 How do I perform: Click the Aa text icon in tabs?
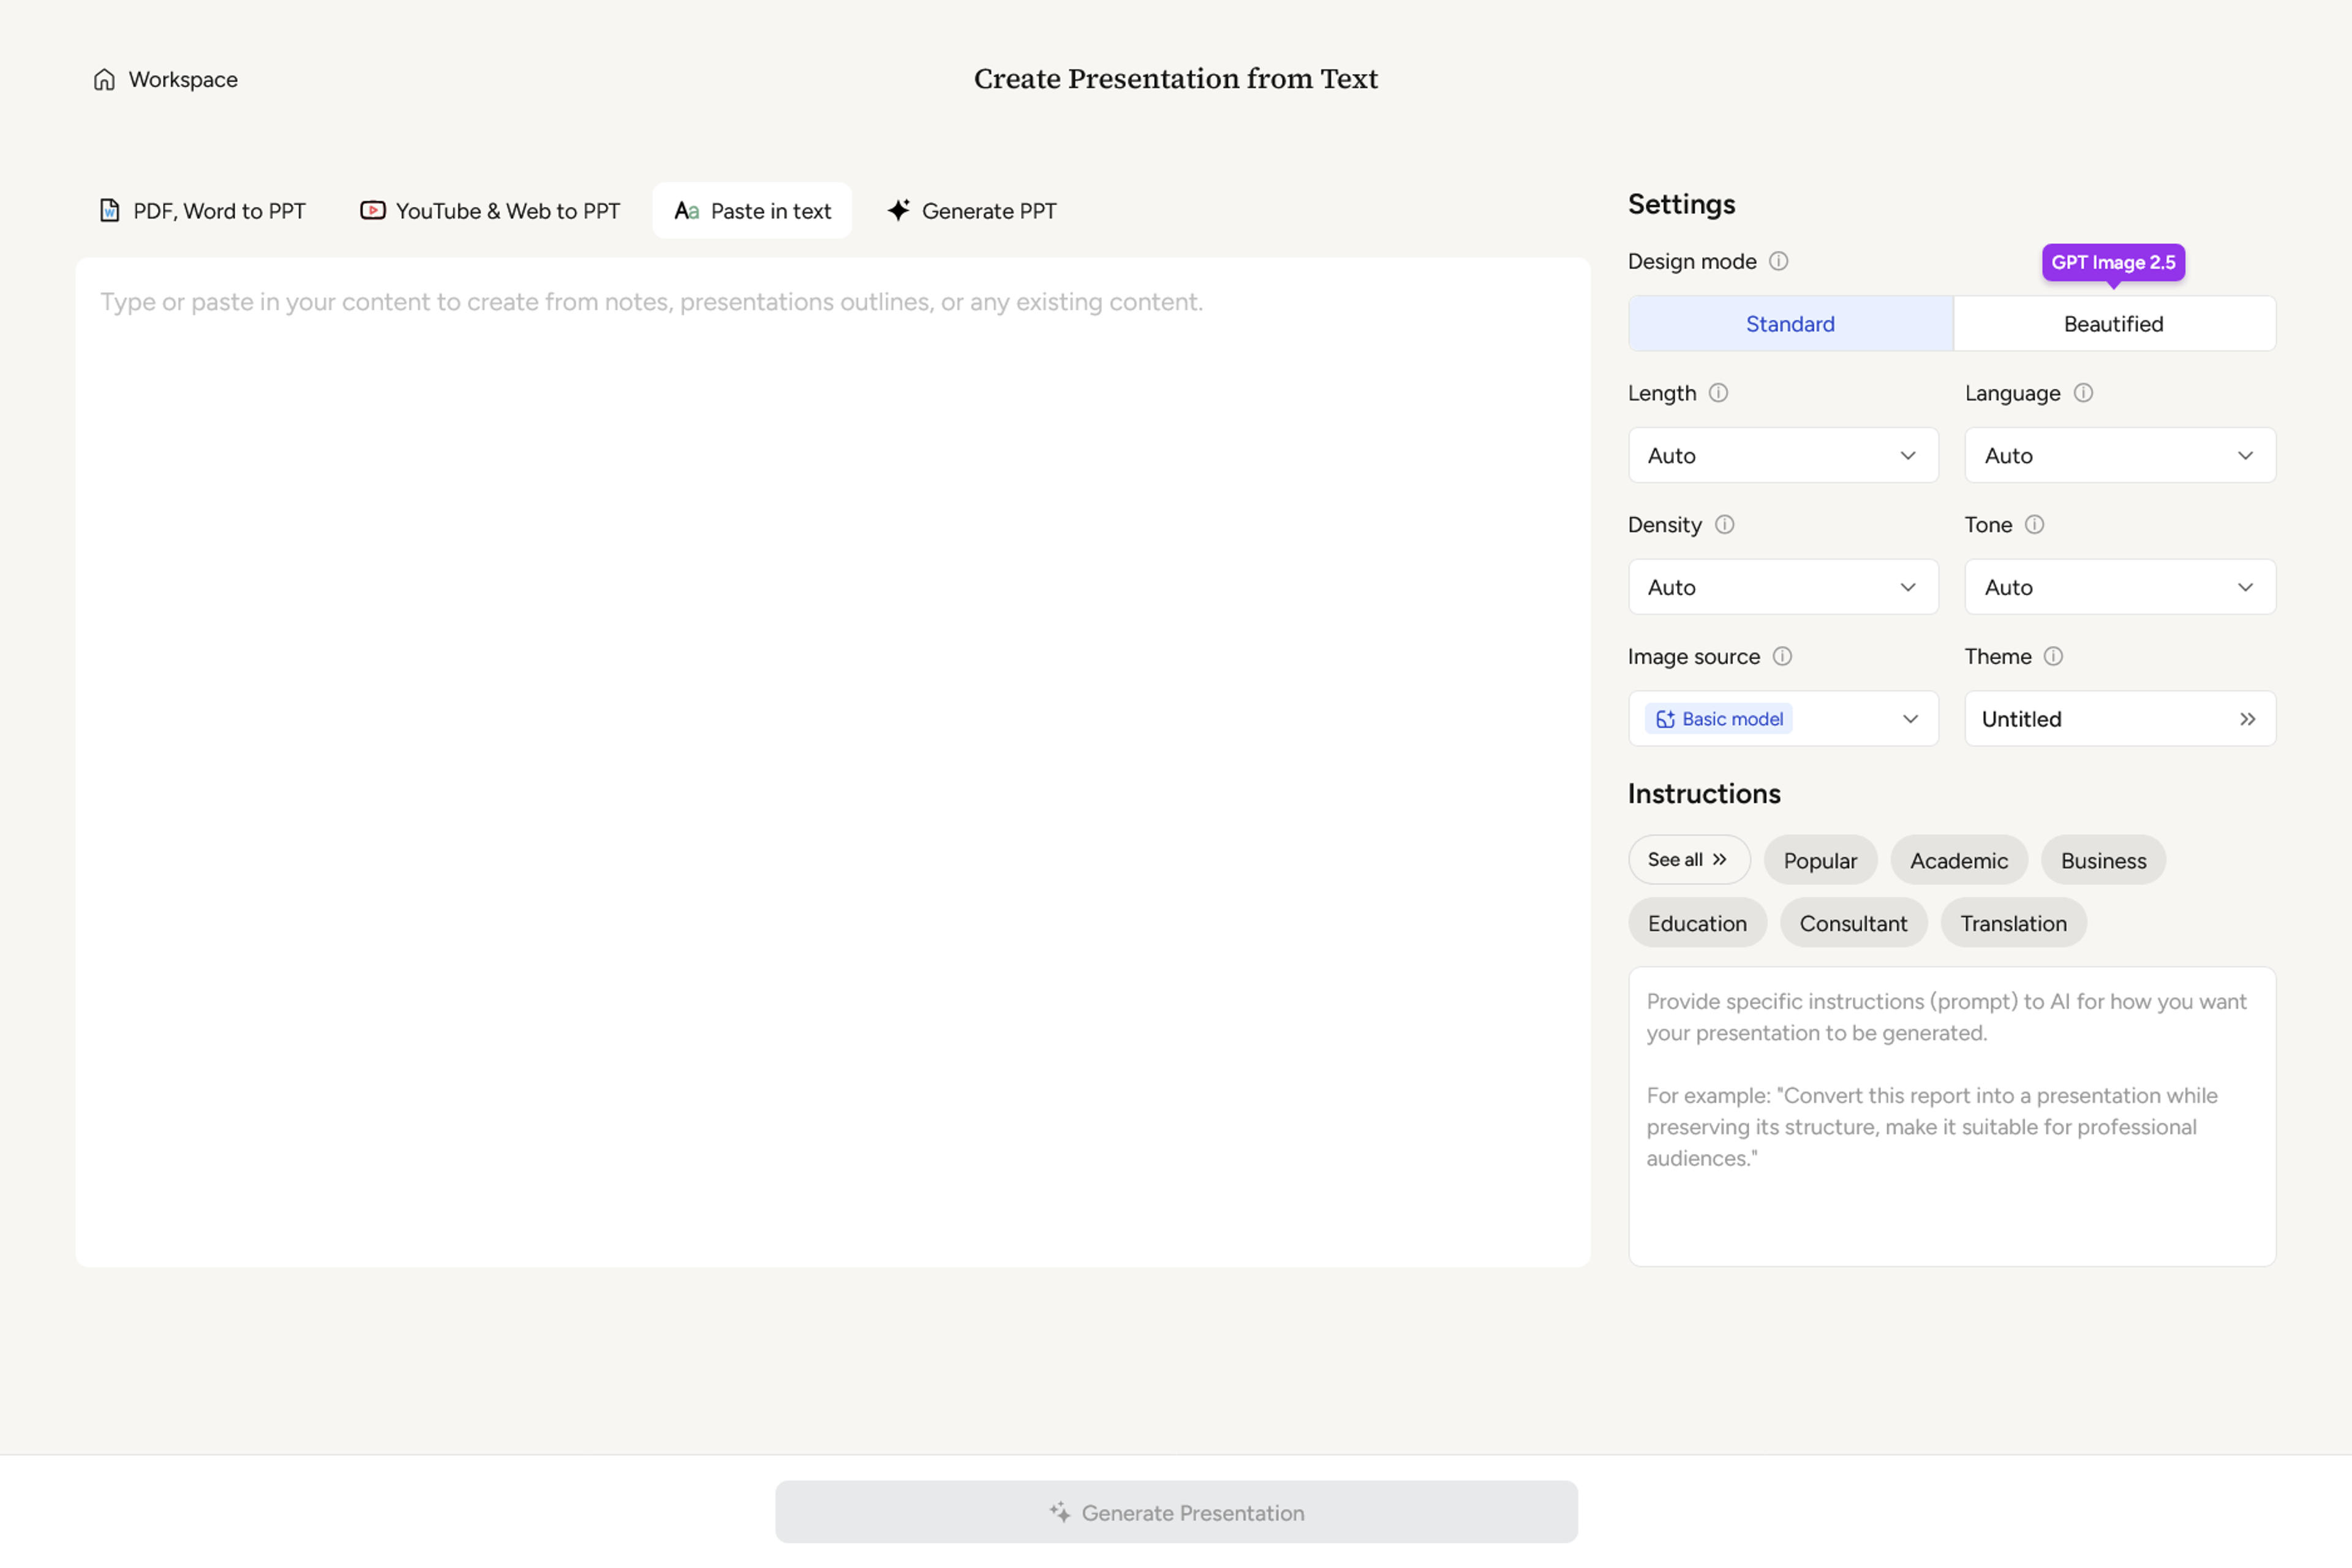686,210
